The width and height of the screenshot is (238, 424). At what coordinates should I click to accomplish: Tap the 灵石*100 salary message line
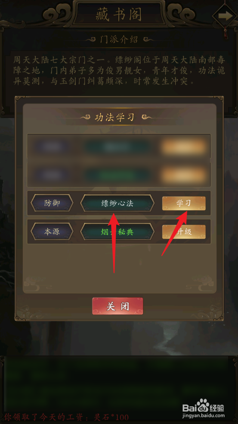click(66, 417)
